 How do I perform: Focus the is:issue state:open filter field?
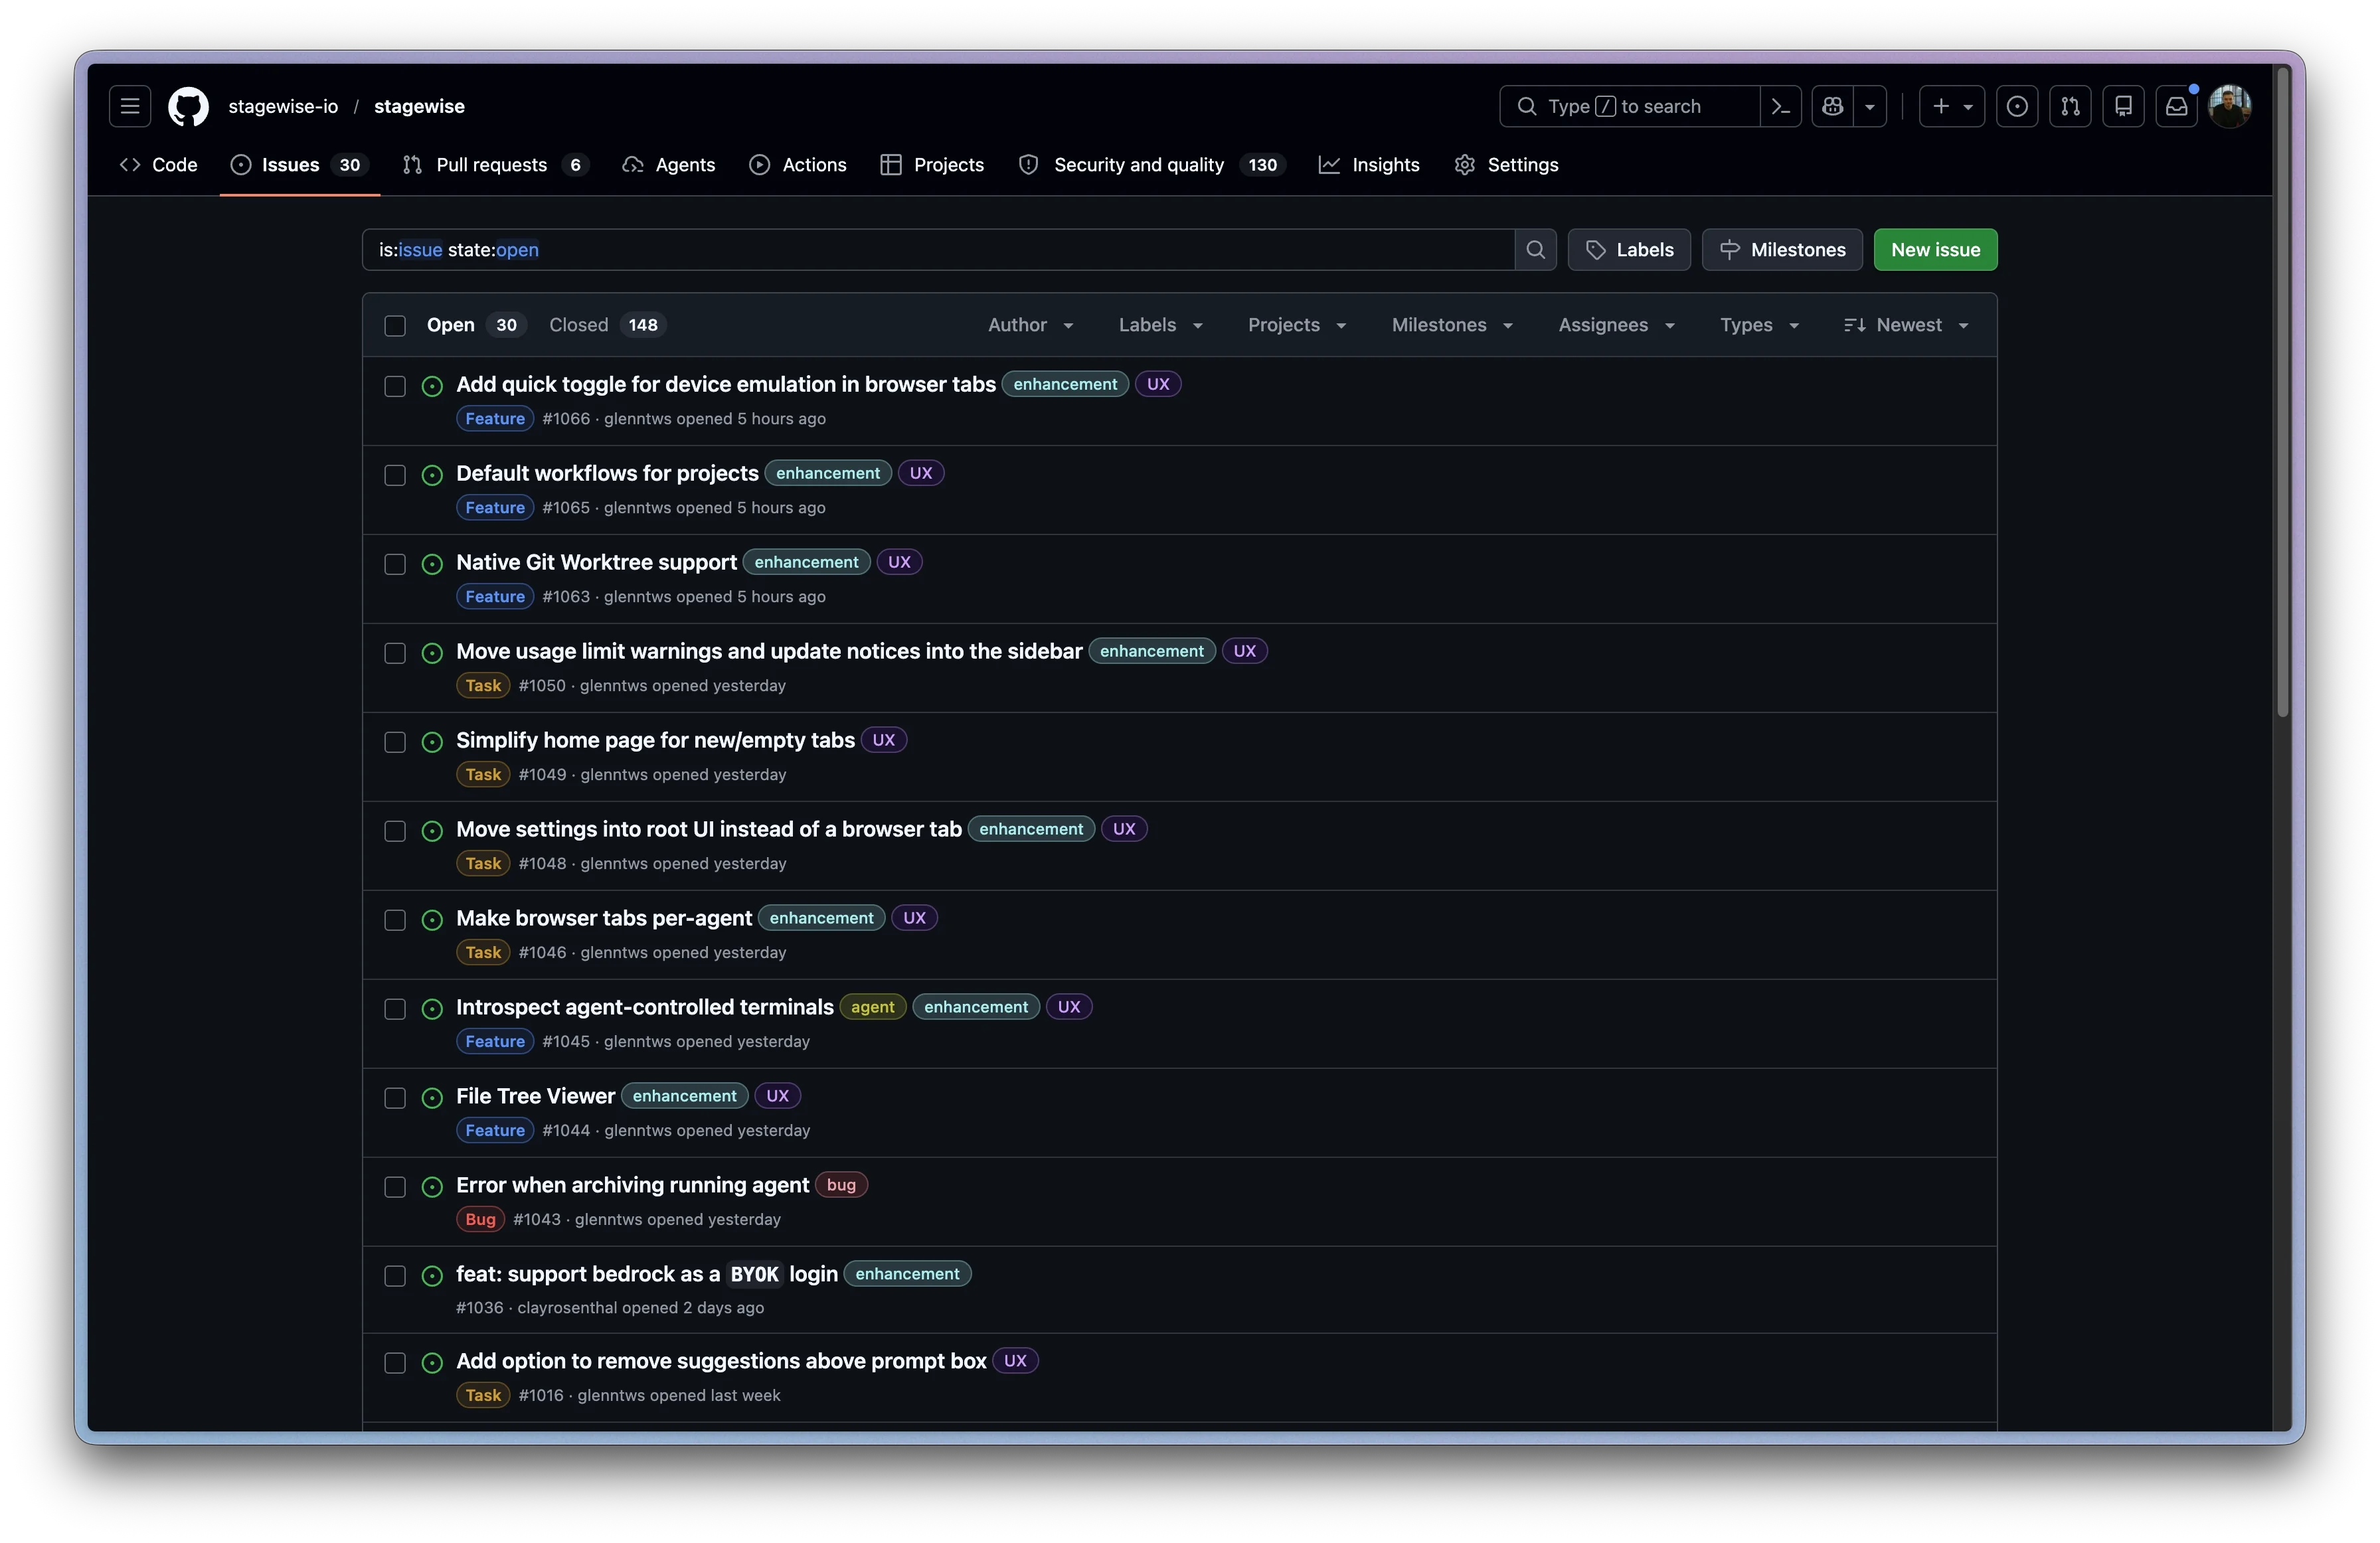point(938,250)
